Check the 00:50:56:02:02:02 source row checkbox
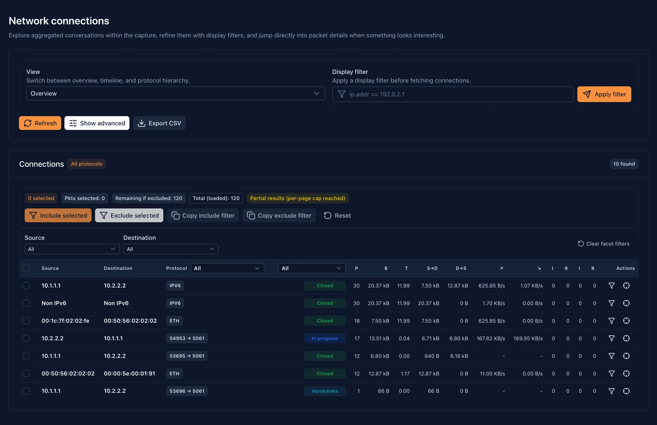657x425 pixels. [26, 374]
